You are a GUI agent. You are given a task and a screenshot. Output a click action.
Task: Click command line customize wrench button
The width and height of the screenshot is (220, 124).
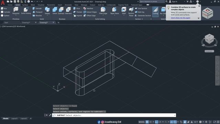pyautogui.click(x=50, y=115)
